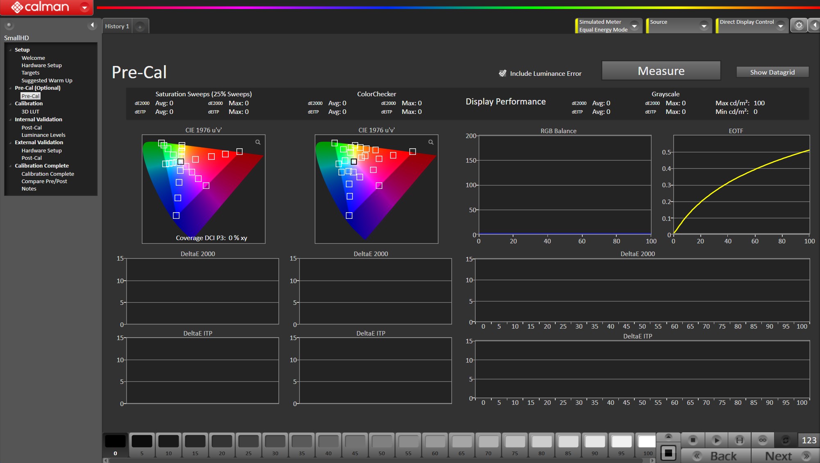
Task: Add a new history tab with plus
Action: click(140, 27)
